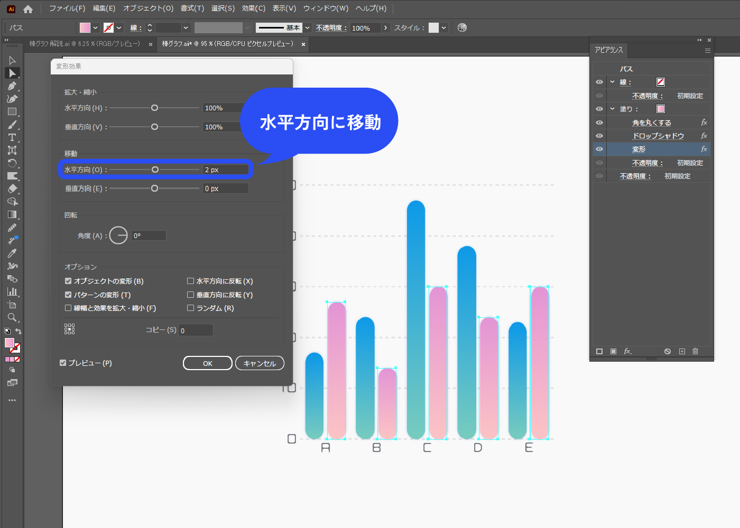
Task: Select the Type tool
Action: (x=12, y=137)
